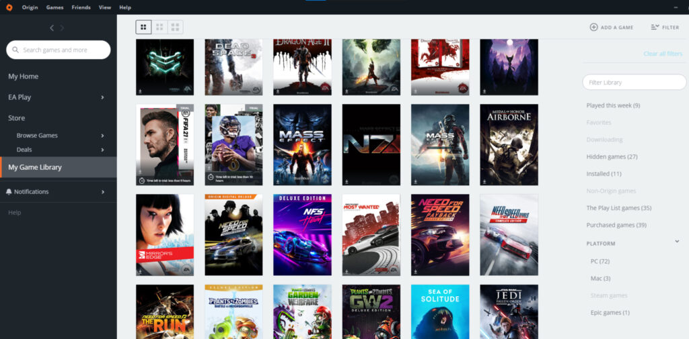Open the first Mass Effect tile

click(x=302, y=145)
